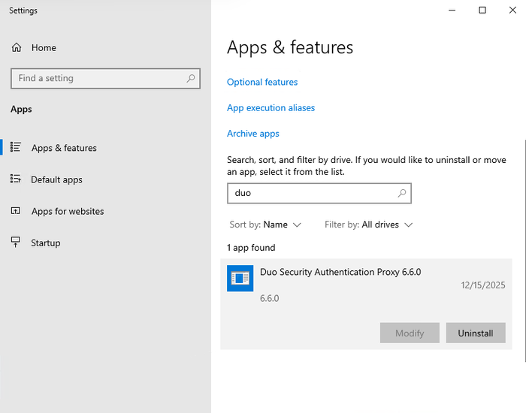Focus the Find a setting search field
The width and height of the screenshot is (526, 413).
point(98,78)
